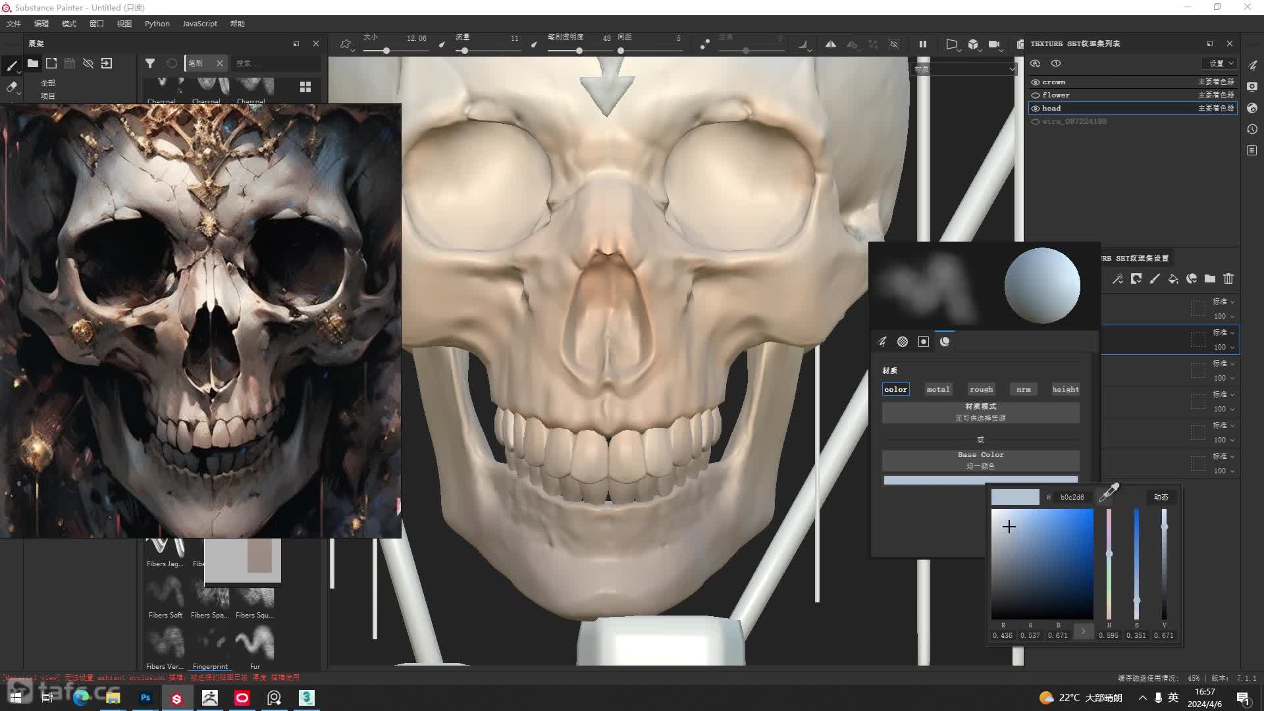Open the selected layer's 100 opacity dropdown
The width and height of the screenshot is (1264, 711).
1224,347
